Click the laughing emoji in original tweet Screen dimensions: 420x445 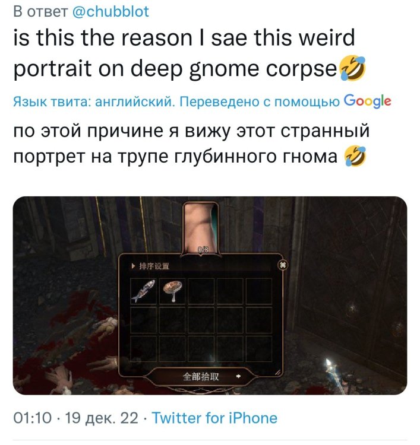[353, 68]
